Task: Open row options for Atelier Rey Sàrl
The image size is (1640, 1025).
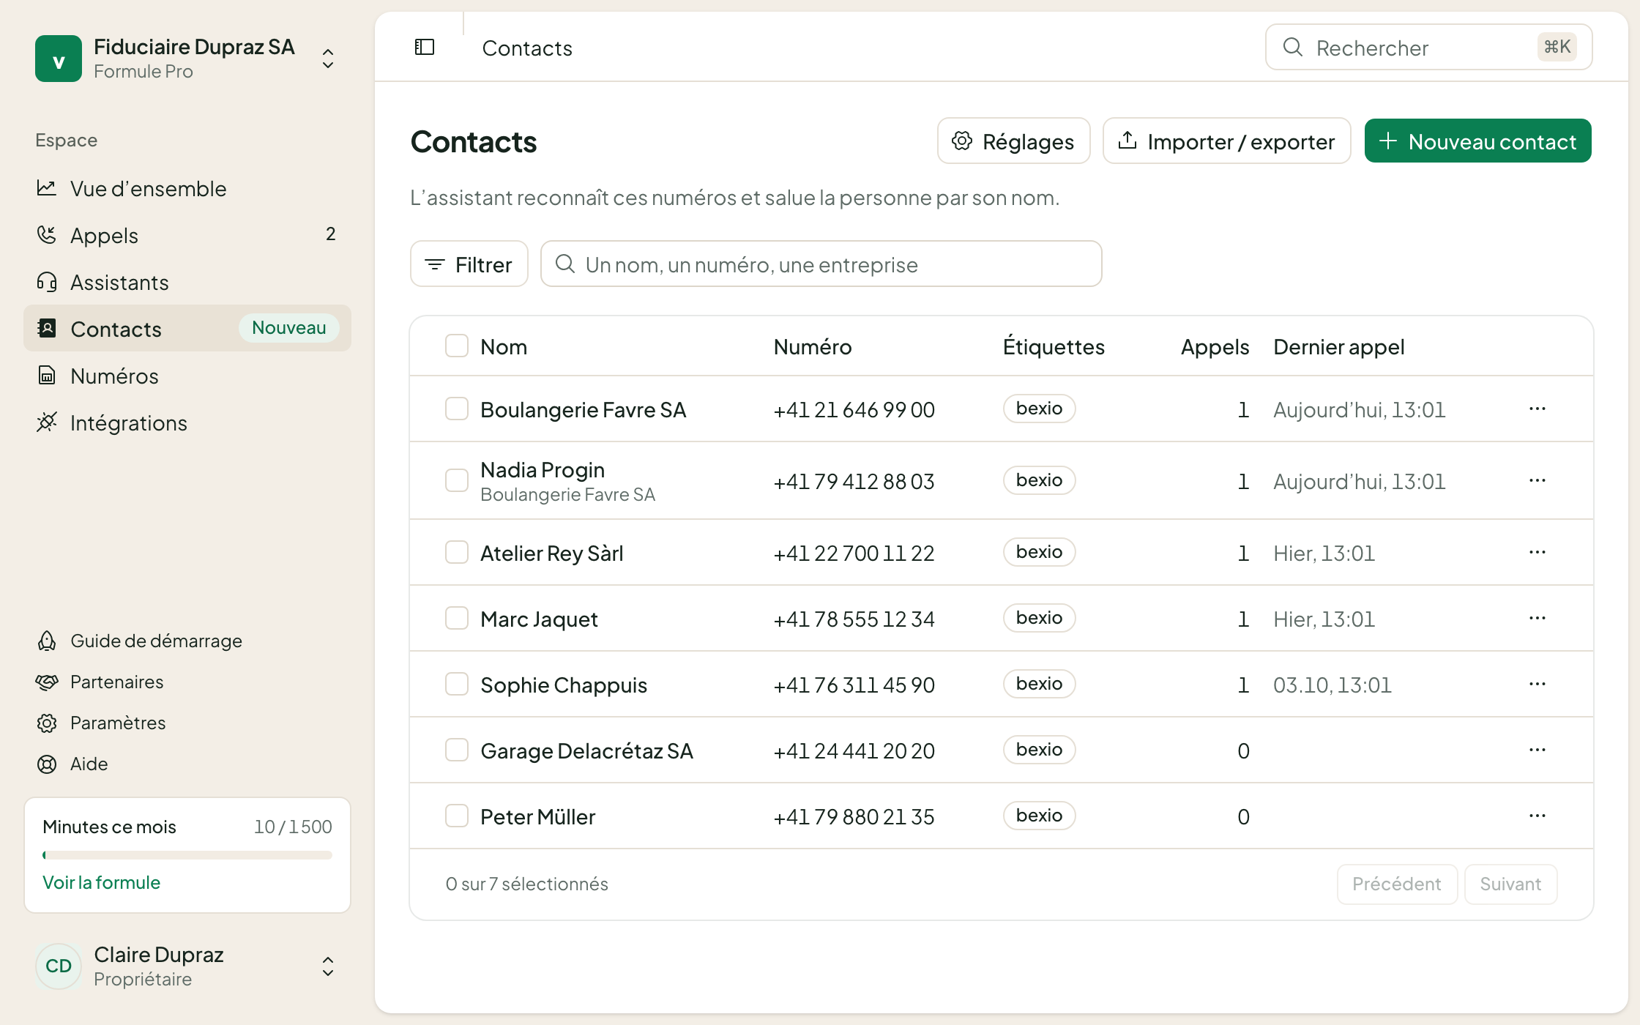Action: tap(1537, 552)
